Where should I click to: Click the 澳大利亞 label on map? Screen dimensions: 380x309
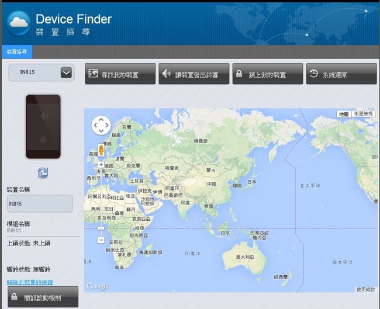[246, 257]
